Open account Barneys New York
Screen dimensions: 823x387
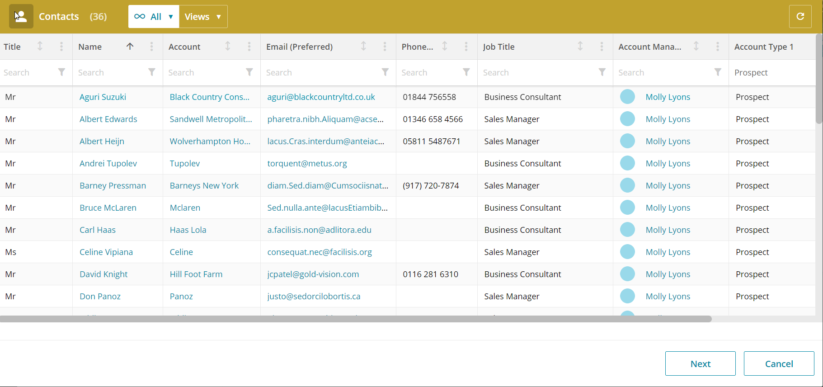coord(204,185)
